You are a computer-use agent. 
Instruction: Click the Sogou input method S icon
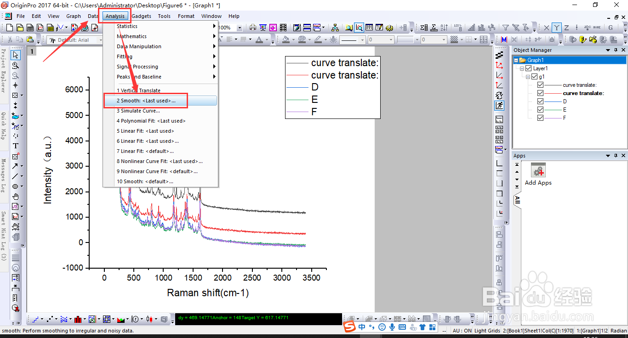(350, 327)
